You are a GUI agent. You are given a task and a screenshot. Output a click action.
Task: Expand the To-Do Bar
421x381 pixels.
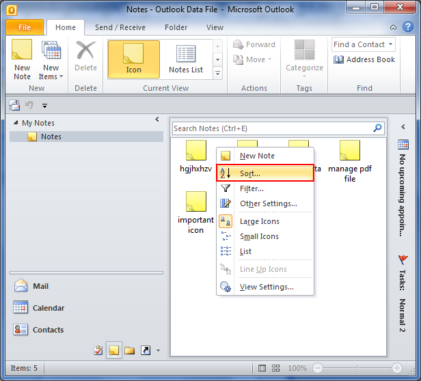(403, 126)
